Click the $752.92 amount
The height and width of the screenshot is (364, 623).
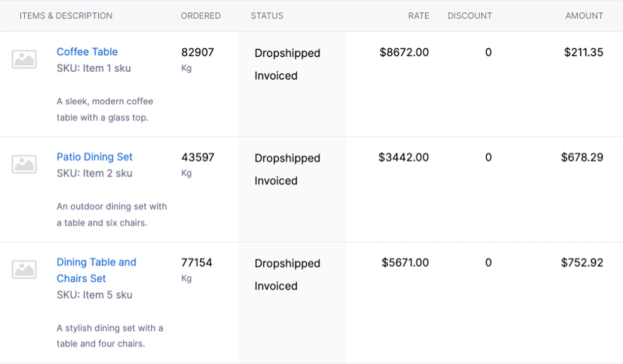582,263
